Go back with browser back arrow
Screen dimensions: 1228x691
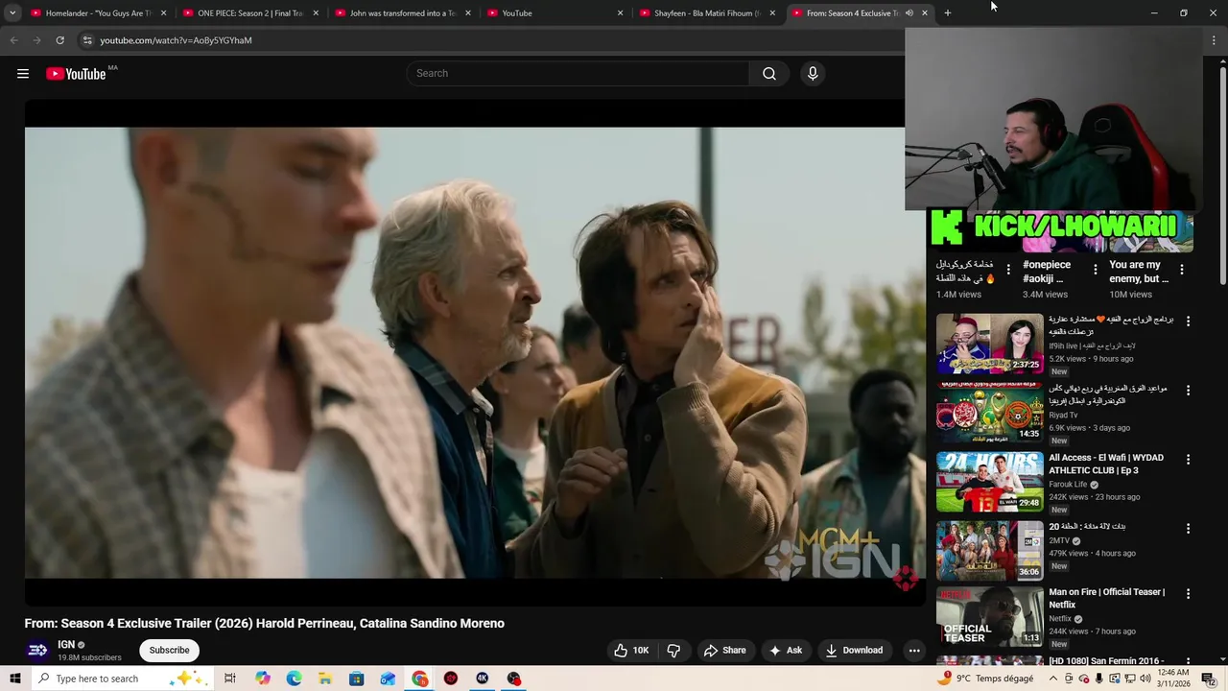[13, 40]
